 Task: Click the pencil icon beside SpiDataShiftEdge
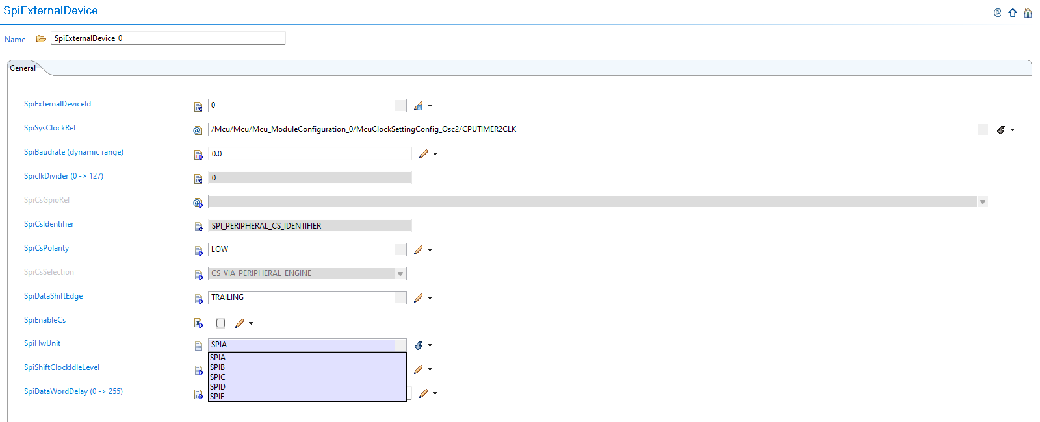419,298
